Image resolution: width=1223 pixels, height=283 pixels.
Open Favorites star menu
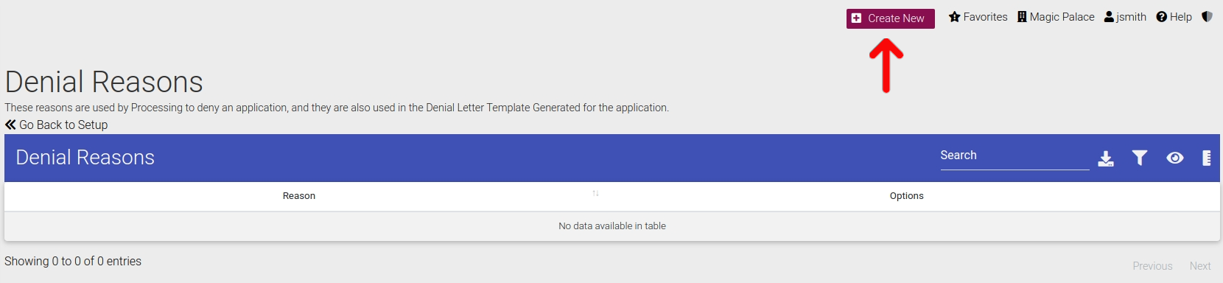click(978, 17)
